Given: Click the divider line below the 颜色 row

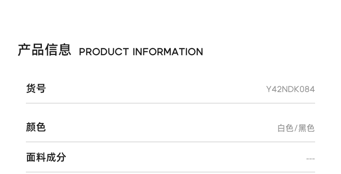Looking at the screenshot, I should click(170, 142).
